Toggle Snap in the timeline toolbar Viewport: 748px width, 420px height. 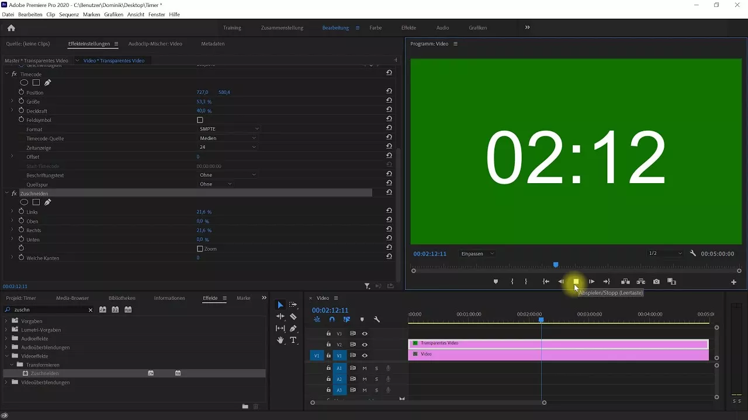pyautogui.click(x=332, y=319)
